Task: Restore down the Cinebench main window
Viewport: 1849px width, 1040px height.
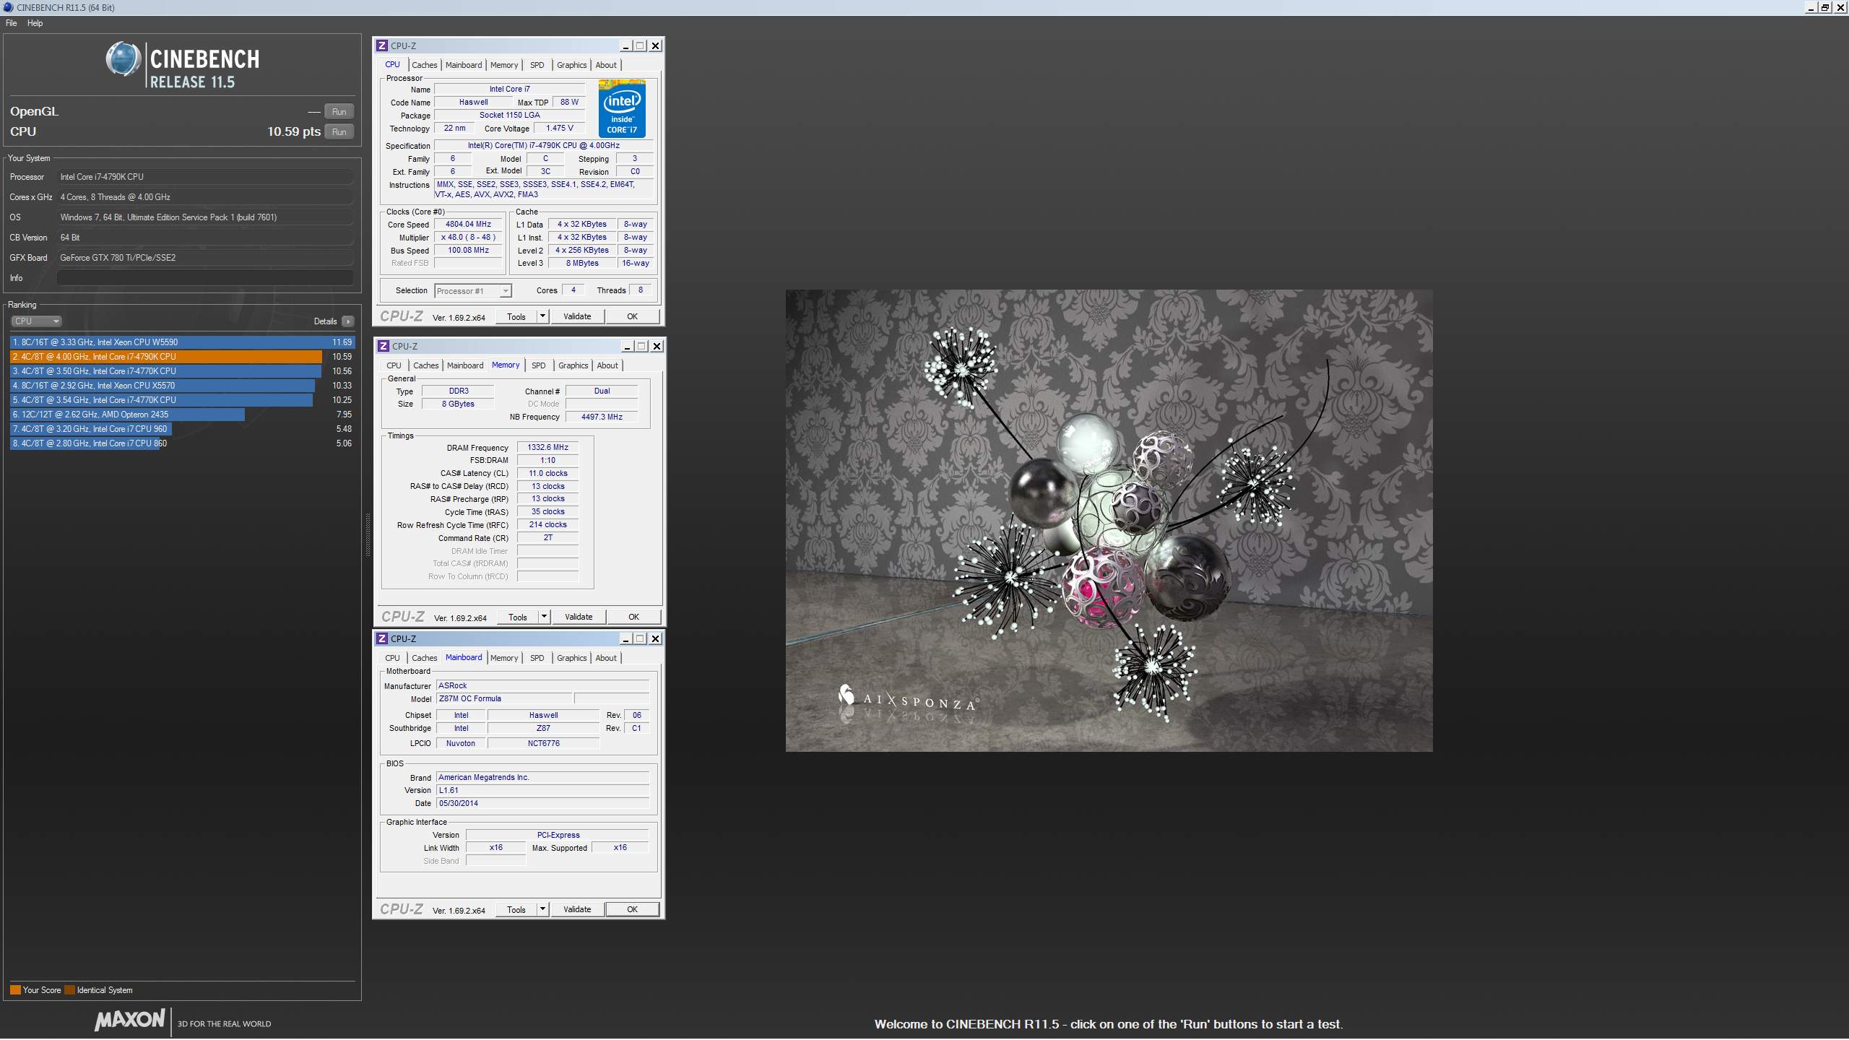Action: click(x=1826, y=7)
